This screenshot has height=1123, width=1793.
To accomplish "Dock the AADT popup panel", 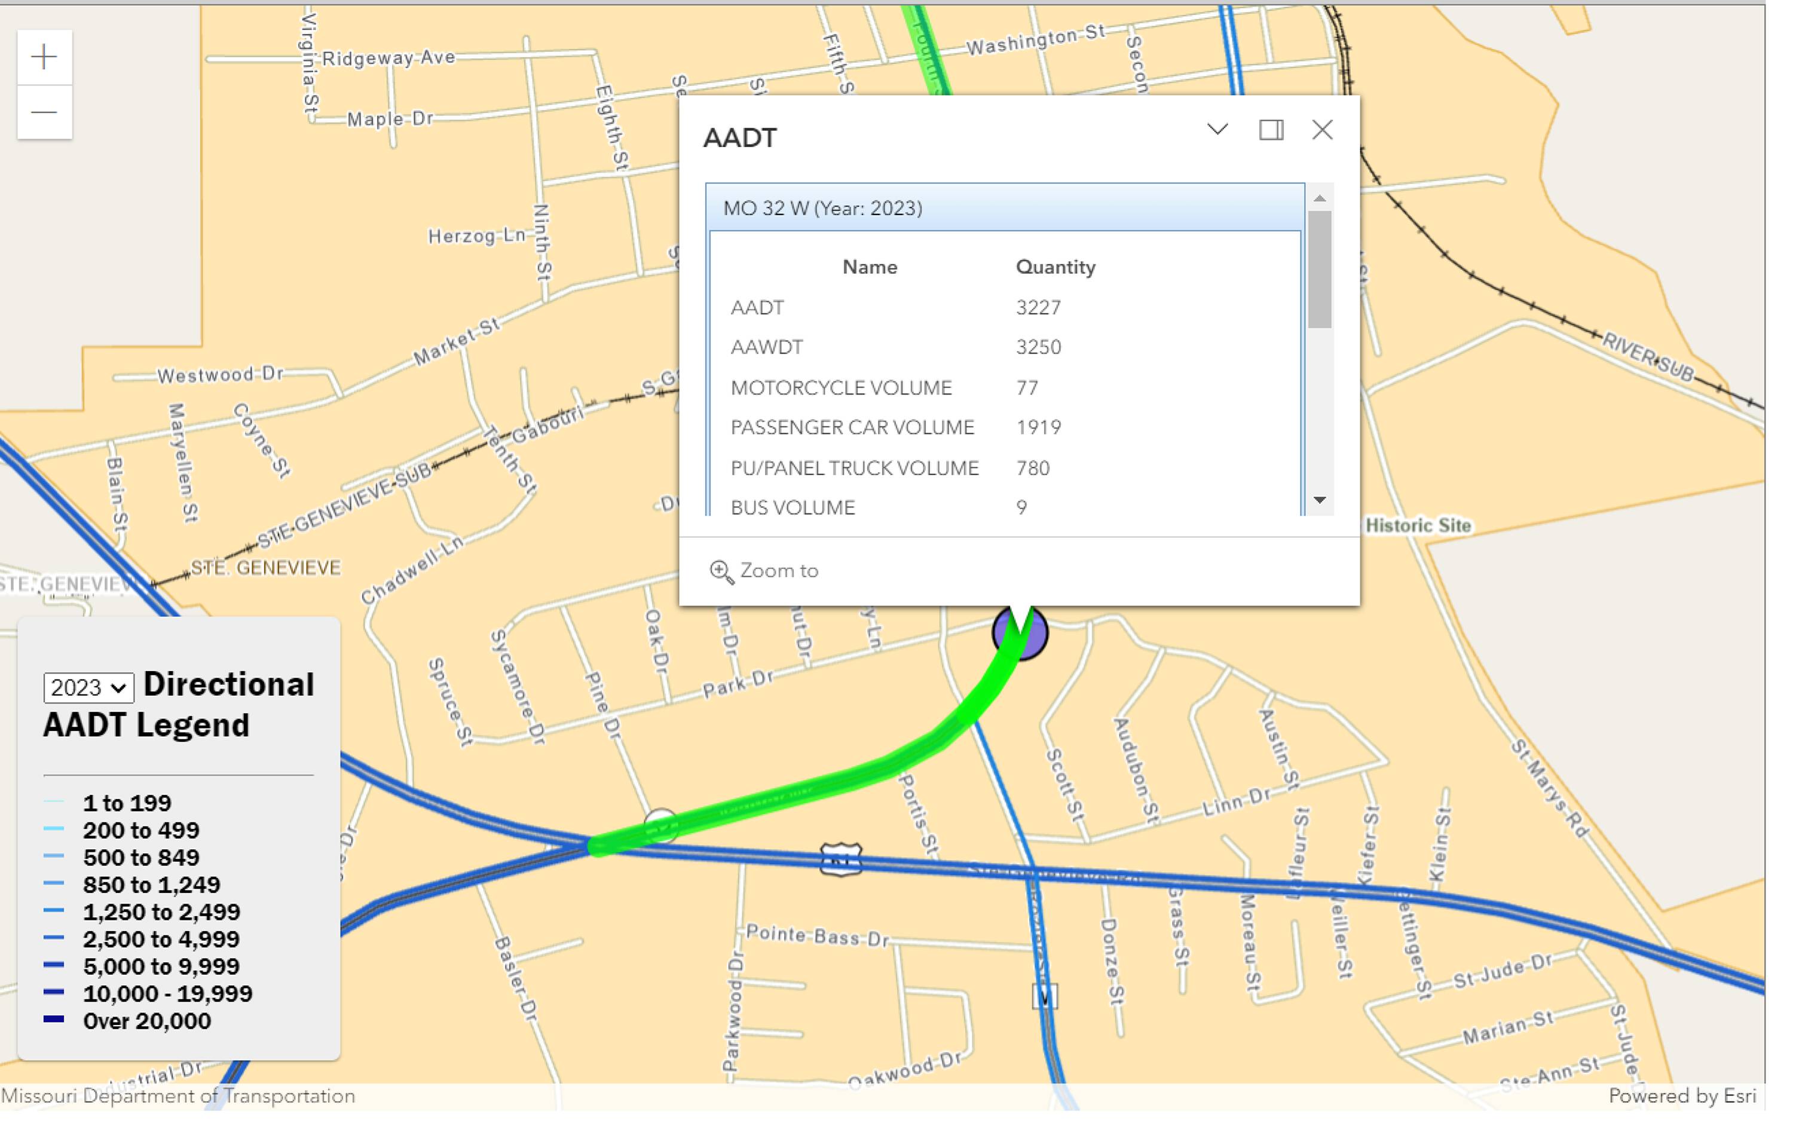I will 1270,130.
